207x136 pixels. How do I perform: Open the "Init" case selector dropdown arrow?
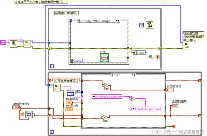pos(132,75)
